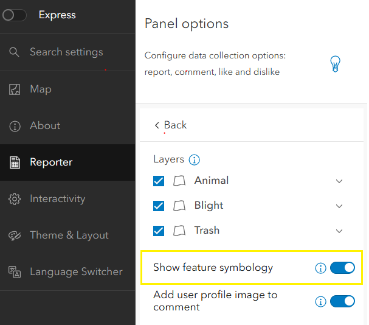Expand the Trash layer options
This screenshot has height=325, width=369.
tap(339, 231)
